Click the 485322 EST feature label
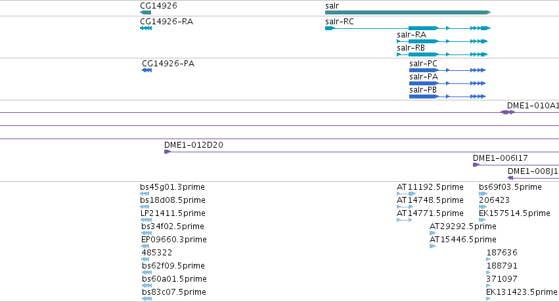Screen dimensions: 559x302 (157, 253)
